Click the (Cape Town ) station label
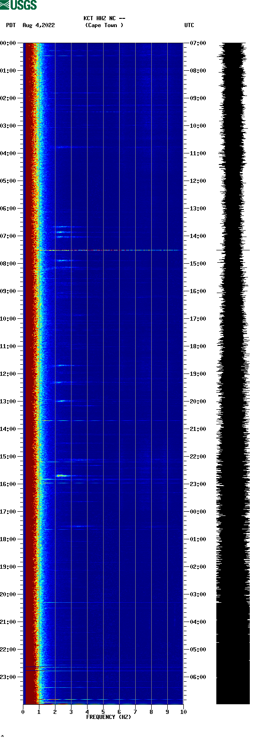 coord(104,25)
